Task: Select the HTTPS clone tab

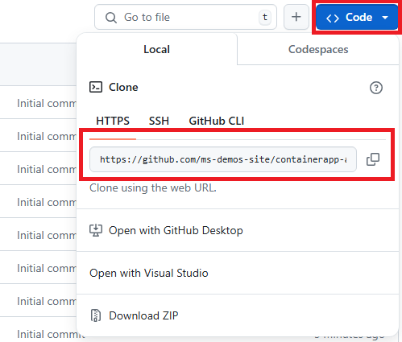Action: tap(113, 121)
